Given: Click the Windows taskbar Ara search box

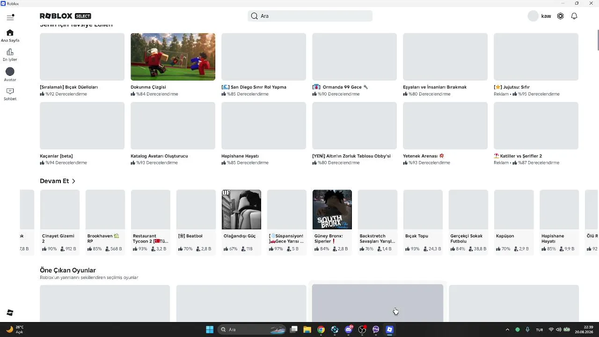Looking at the screenshot, I should click(x=252, y=330).
